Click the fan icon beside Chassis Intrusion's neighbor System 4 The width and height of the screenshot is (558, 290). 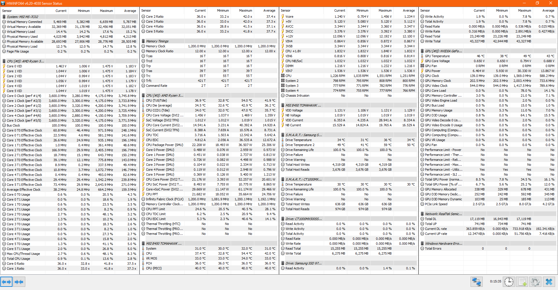pyautogui.click(x=283, y=91)
